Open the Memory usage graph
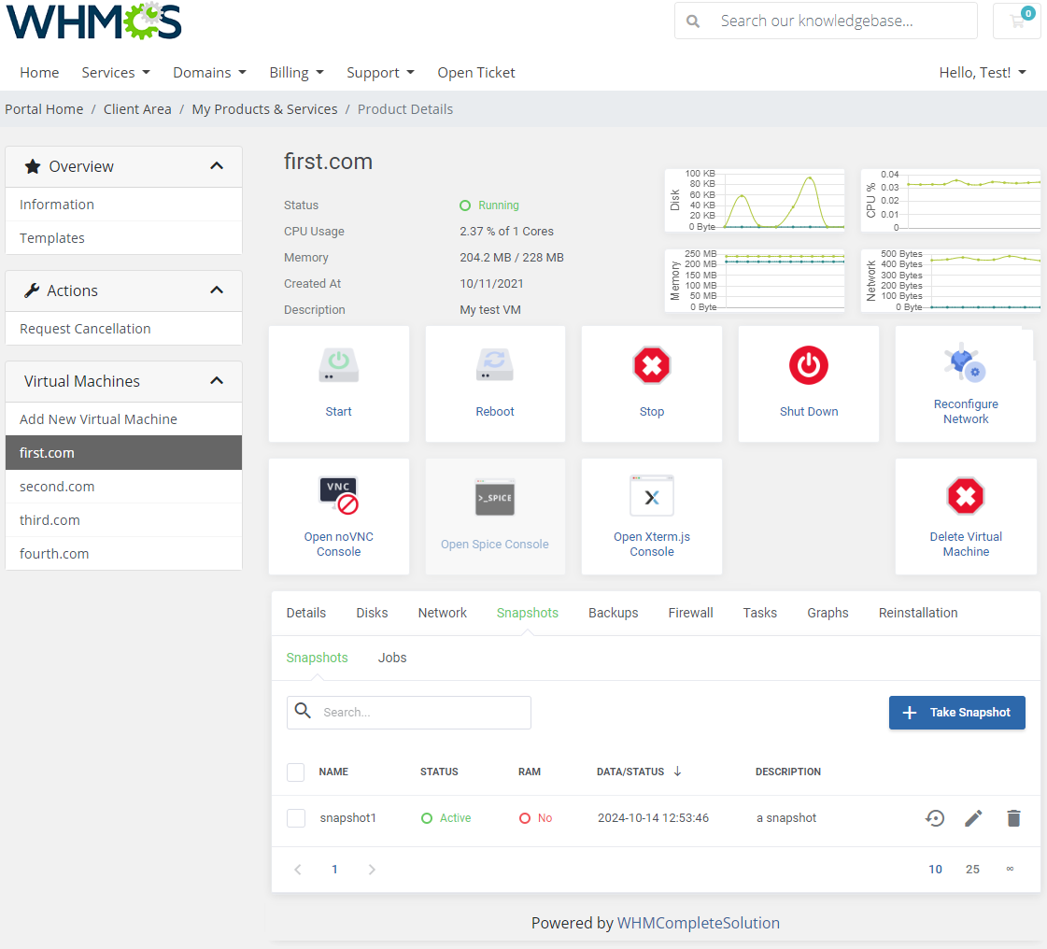 (x=755, y=280)
